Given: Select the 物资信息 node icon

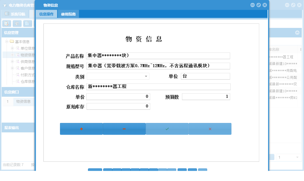Looking at the screenshot, I should [x=18, y=55].
